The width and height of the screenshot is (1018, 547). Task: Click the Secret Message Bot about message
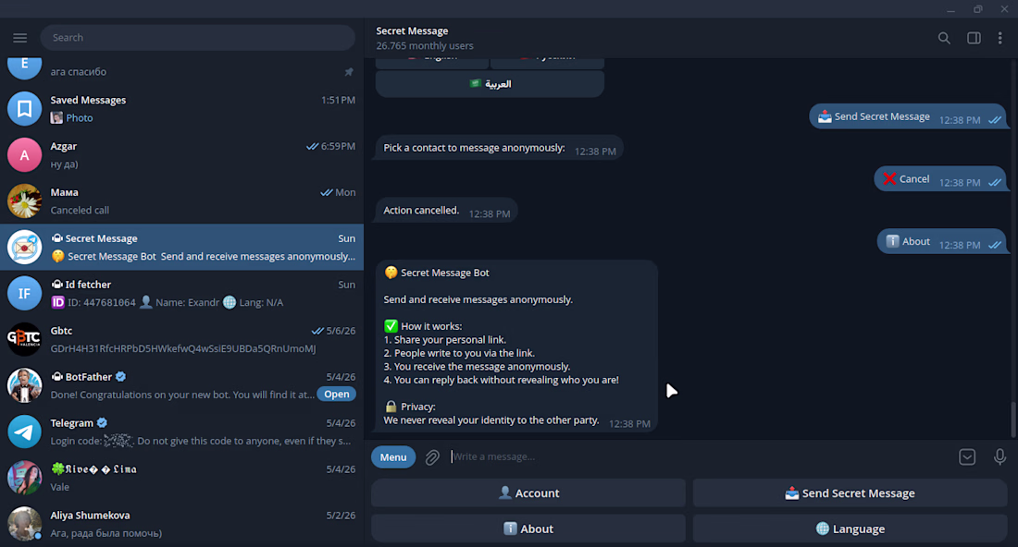pyautogui.click(x=516, y=346)
